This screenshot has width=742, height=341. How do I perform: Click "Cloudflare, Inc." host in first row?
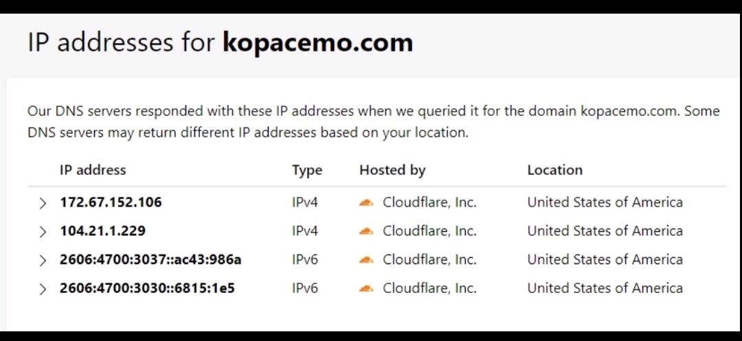(429, 202)
